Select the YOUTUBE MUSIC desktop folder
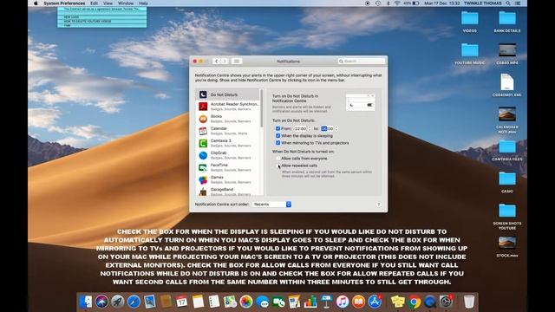 pos(470,54)
